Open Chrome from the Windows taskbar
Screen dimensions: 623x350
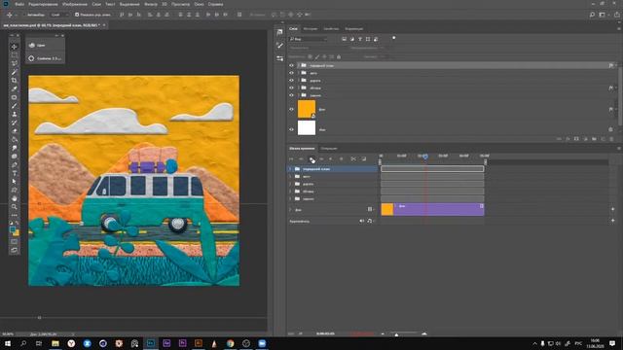tap(230, 343)
